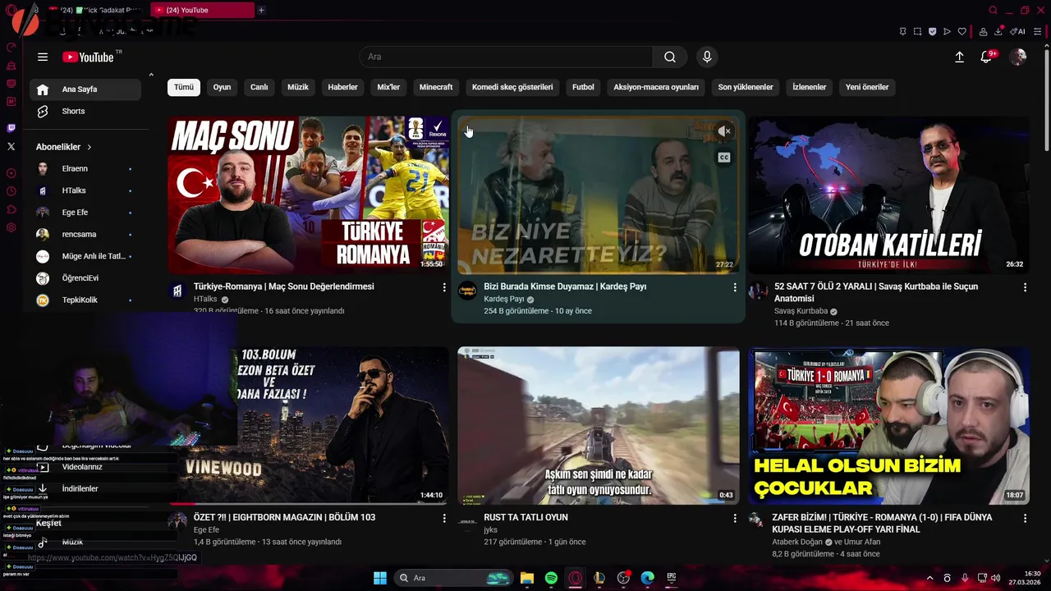Open a new tab with the plus button
This screenshot has height=591, width=1051.
pos(261,10)
